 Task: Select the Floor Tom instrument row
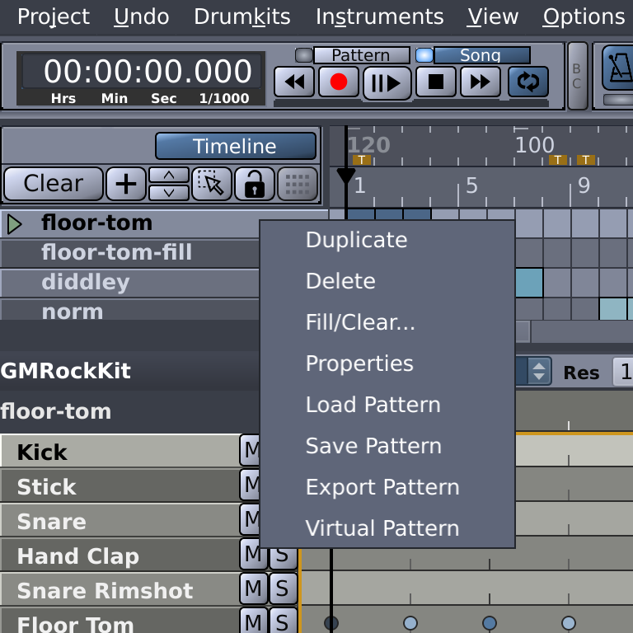point(120,621)
